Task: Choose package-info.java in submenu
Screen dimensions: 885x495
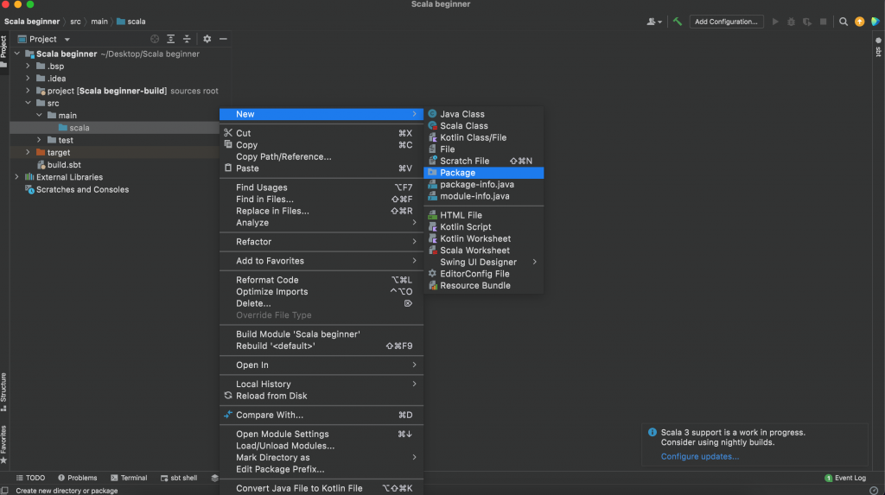Action: click(x=484, y=185)
